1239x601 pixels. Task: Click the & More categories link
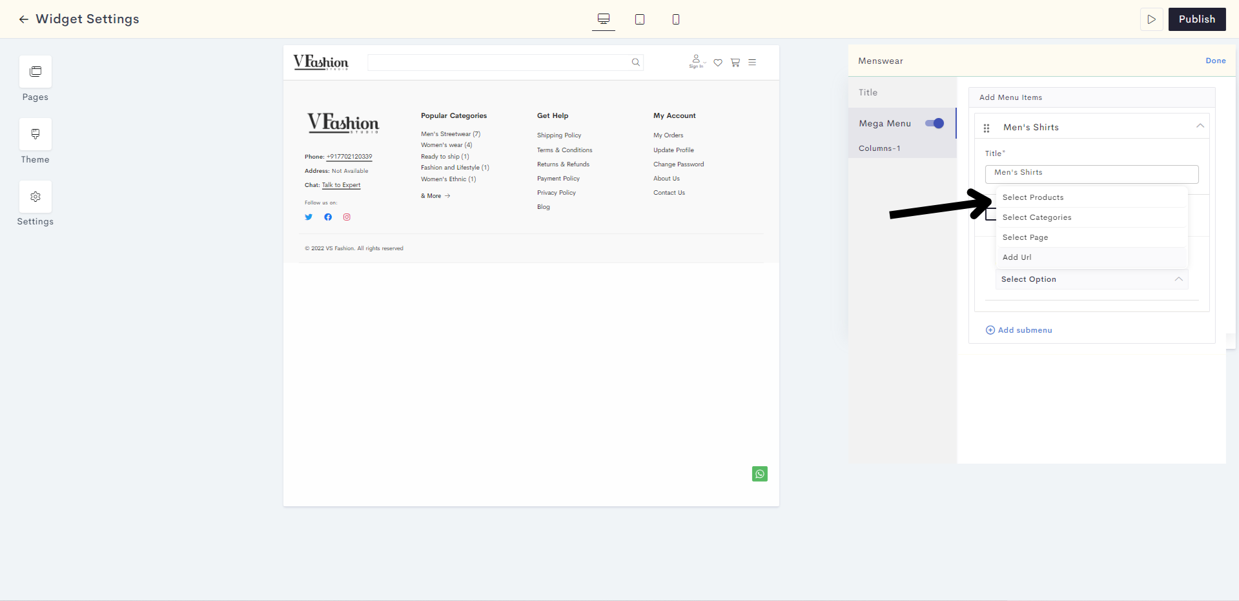tap(436, 196)
